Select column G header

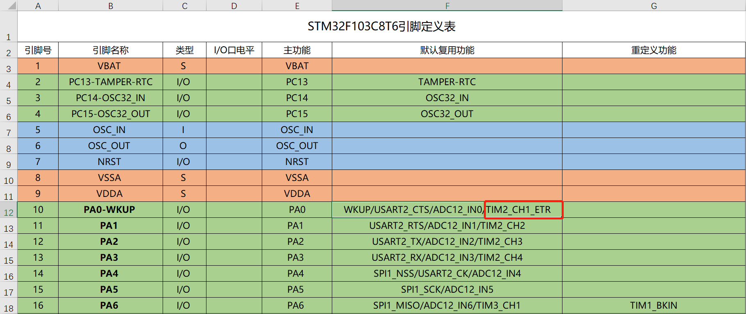654,6
